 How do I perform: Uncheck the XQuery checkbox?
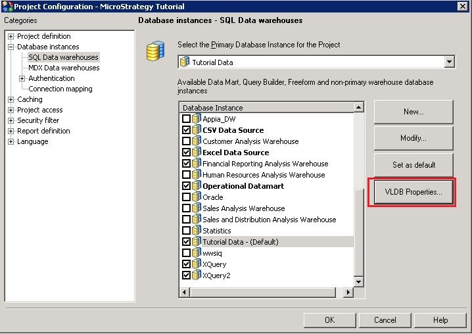186,264
